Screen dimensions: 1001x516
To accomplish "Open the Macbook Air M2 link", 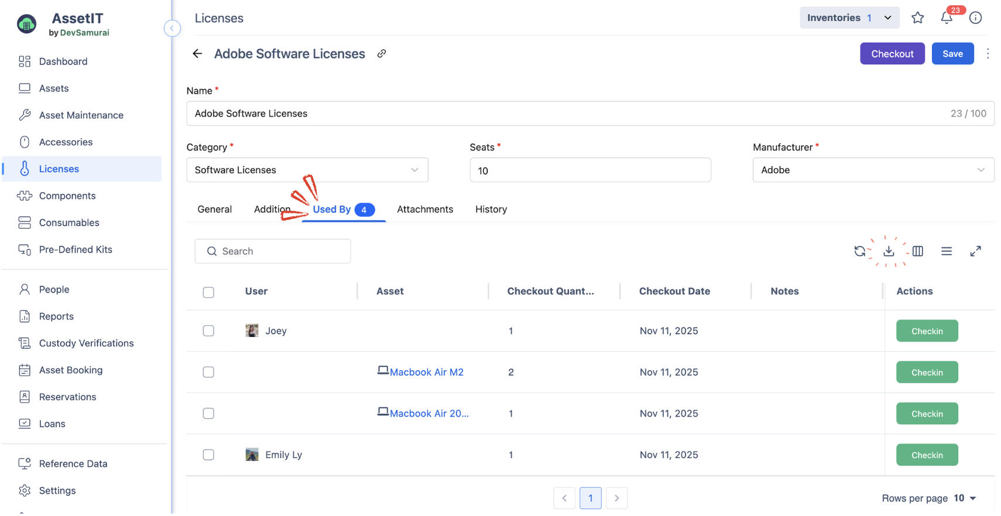I will pyautogui.click(x=426, y=373).
